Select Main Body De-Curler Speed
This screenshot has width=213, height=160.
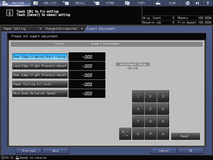tap(40, 94)
